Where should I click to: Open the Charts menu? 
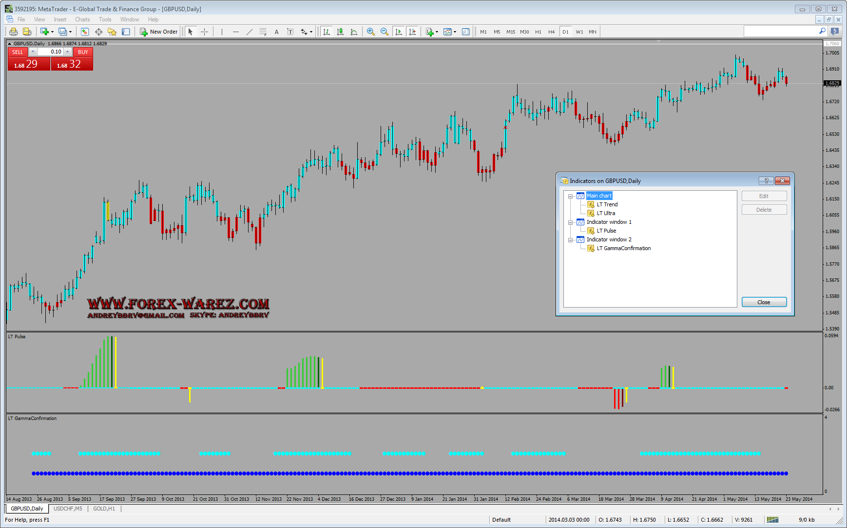(x=82, y=19)
